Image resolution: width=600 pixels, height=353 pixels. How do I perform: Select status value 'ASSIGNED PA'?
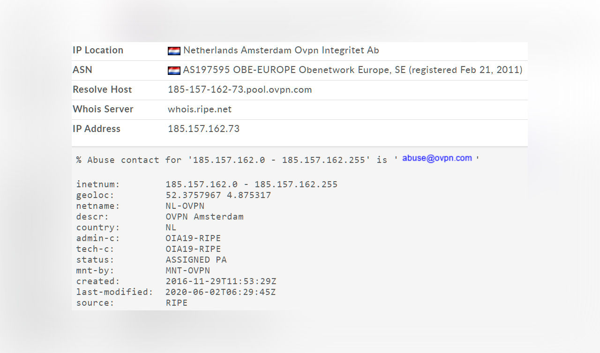196,259
